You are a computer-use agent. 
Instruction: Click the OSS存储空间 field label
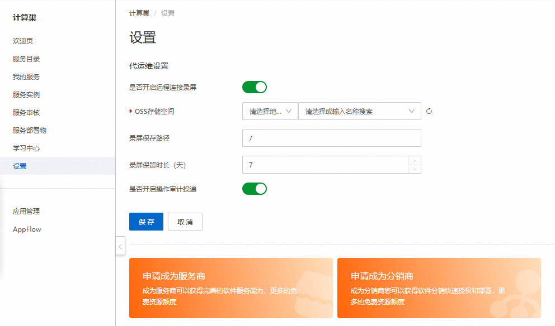154,112
